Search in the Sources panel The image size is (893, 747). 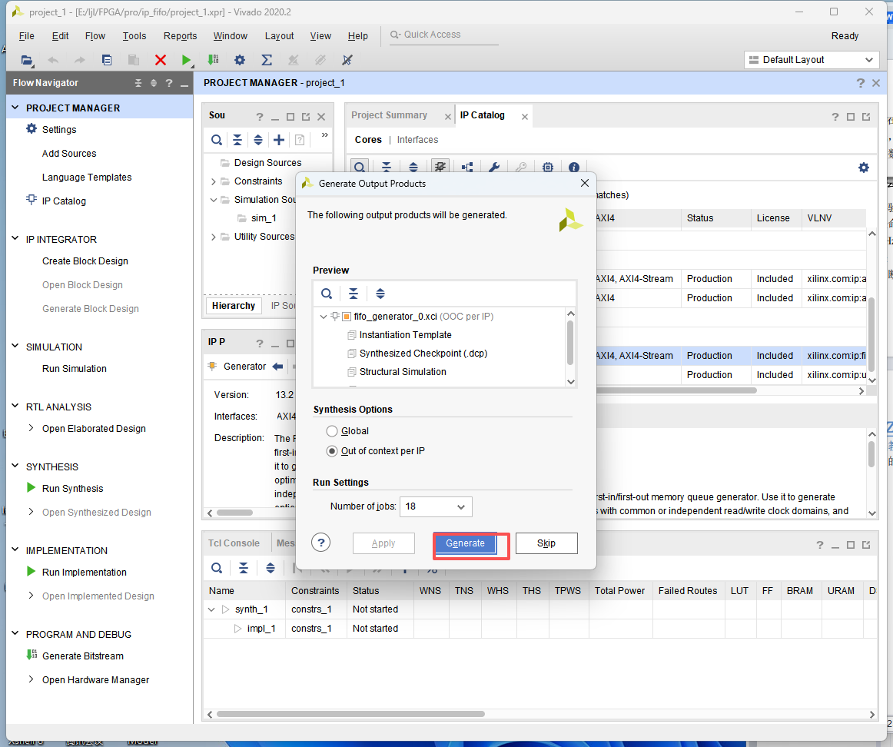pyautogui.click(x=217, y=140)
